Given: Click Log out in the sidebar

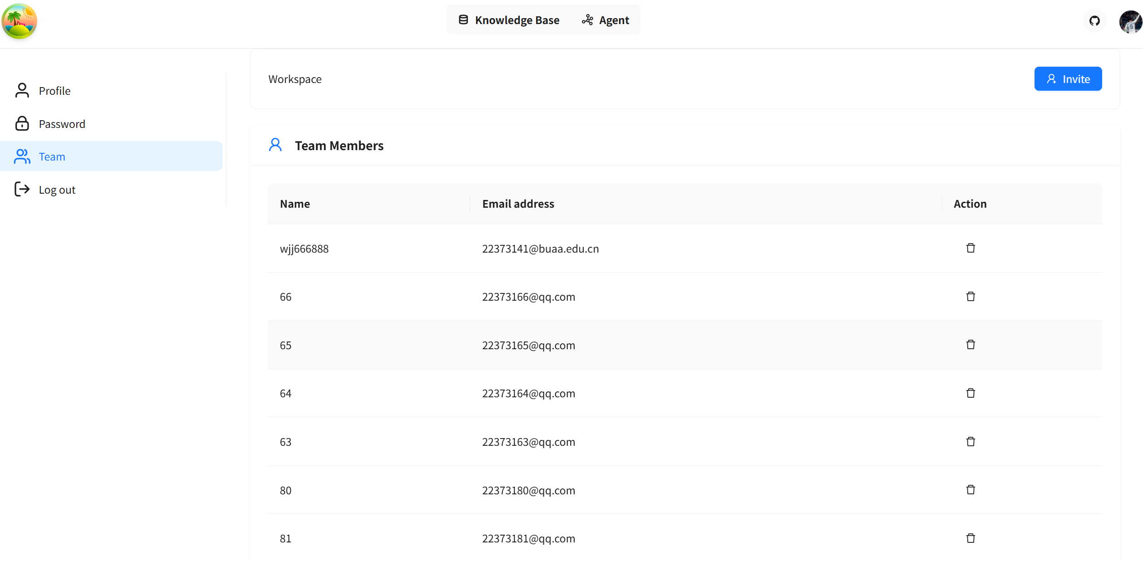Looking at the screenshot, I should [x=57, y=190].
